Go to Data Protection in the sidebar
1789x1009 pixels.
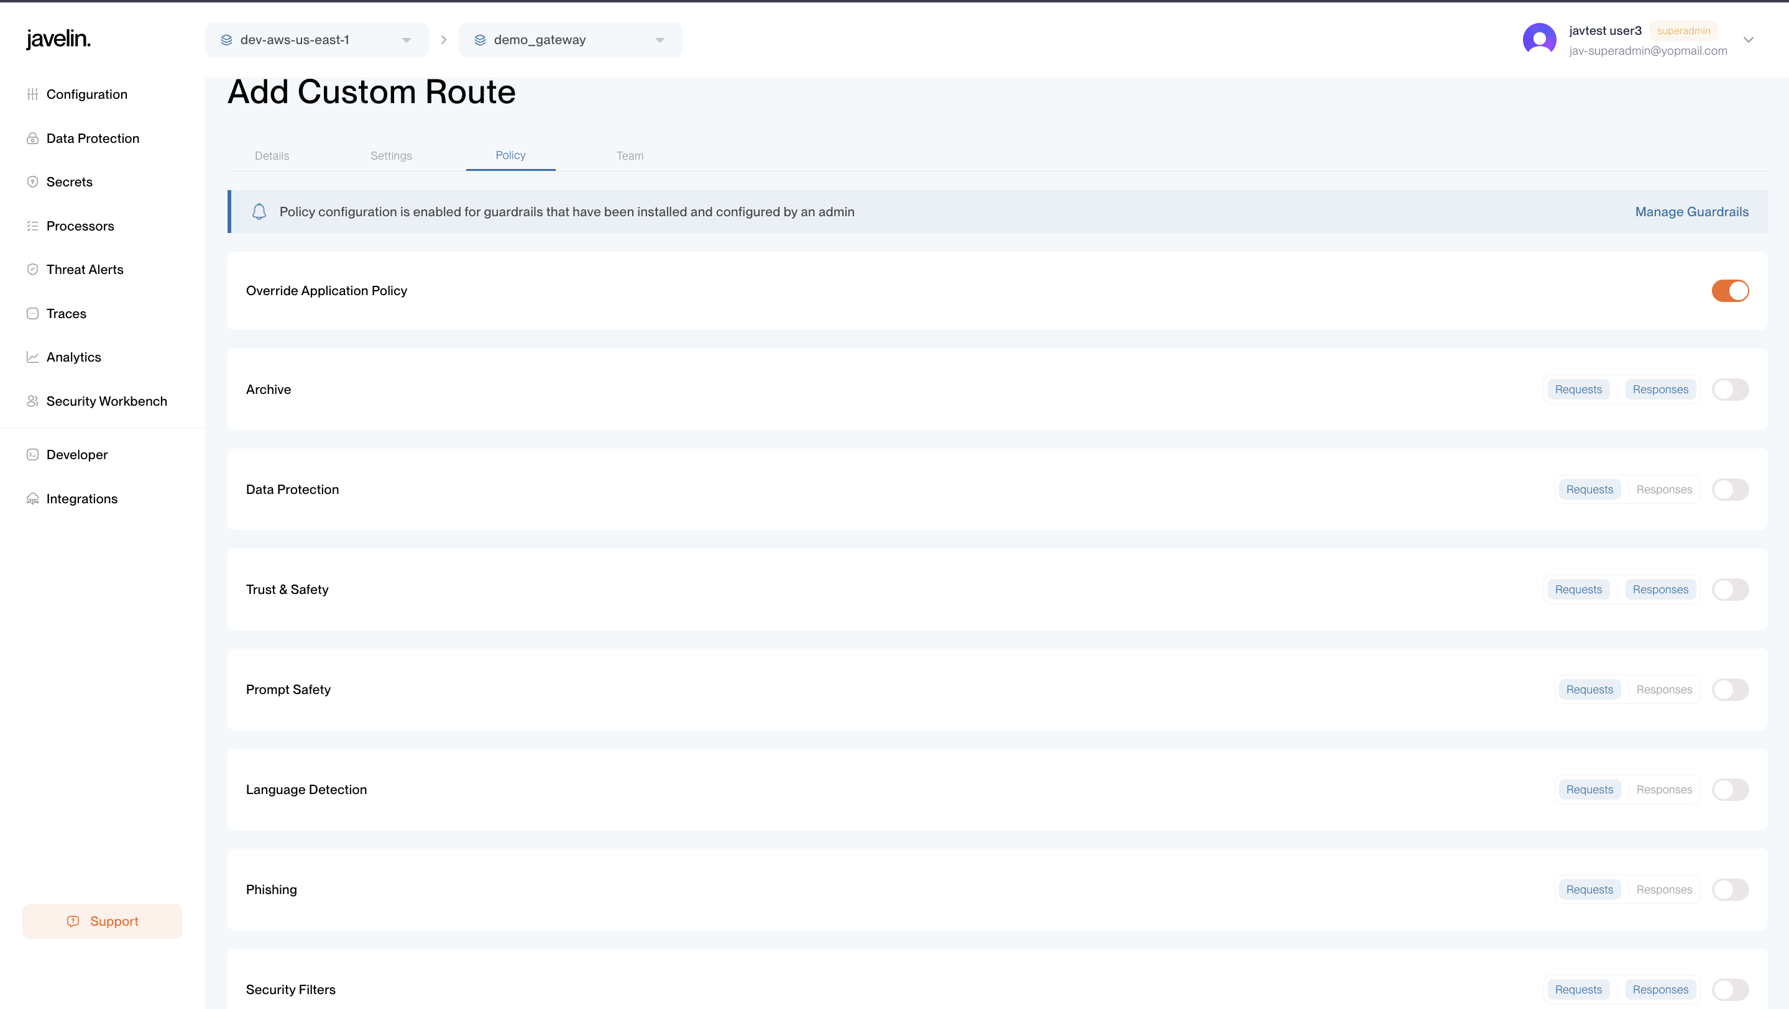[x=93, y=138]
